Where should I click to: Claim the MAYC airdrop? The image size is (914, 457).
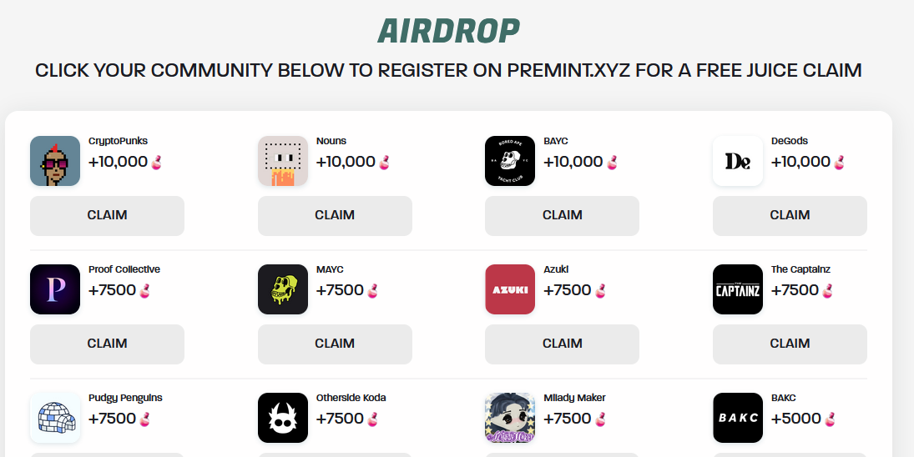[x=335, y=344]
